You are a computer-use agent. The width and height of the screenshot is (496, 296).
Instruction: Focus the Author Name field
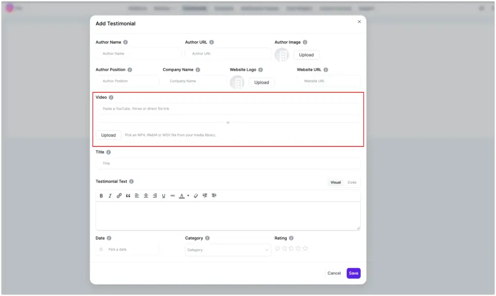(x=139, y=53)
